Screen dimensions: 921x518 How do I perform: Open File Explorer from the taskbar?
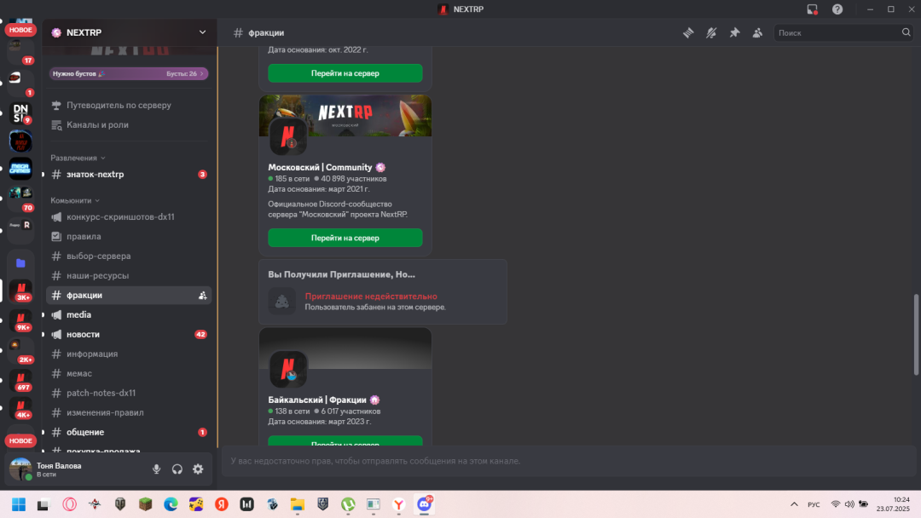[298, 504]
